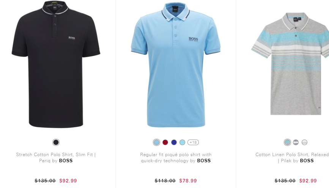
Task: Pick the royal blue swatch for the piqué polo
Action: (x=174, y=143)
